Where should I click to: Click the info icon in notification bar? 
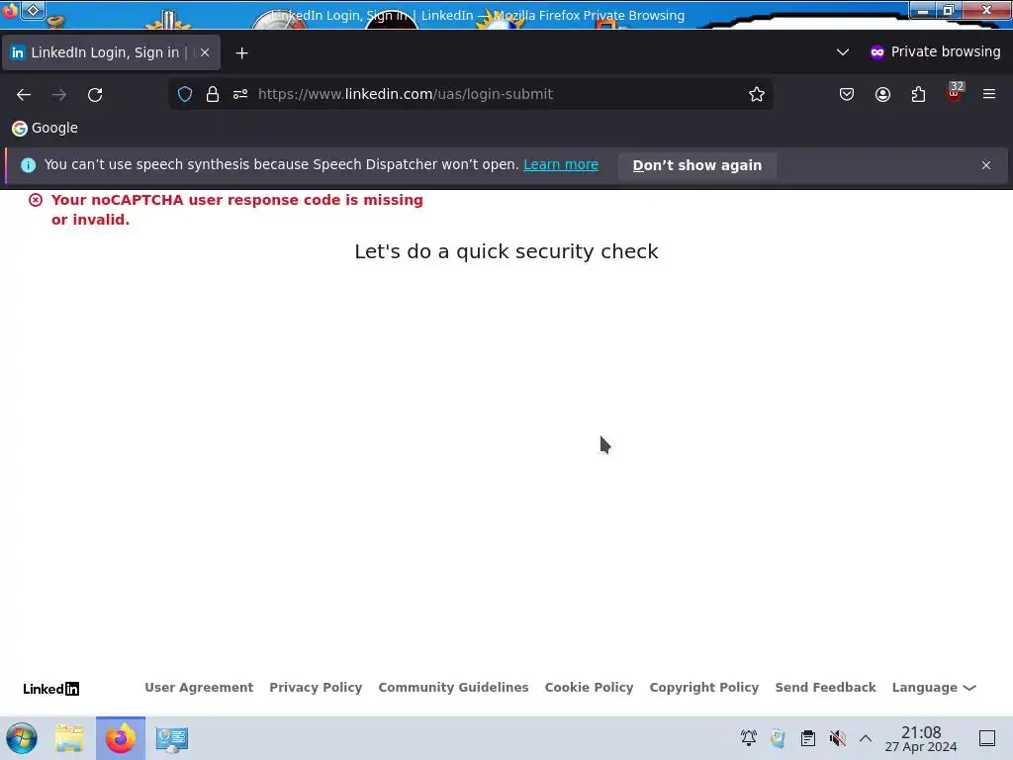[28, 165]
